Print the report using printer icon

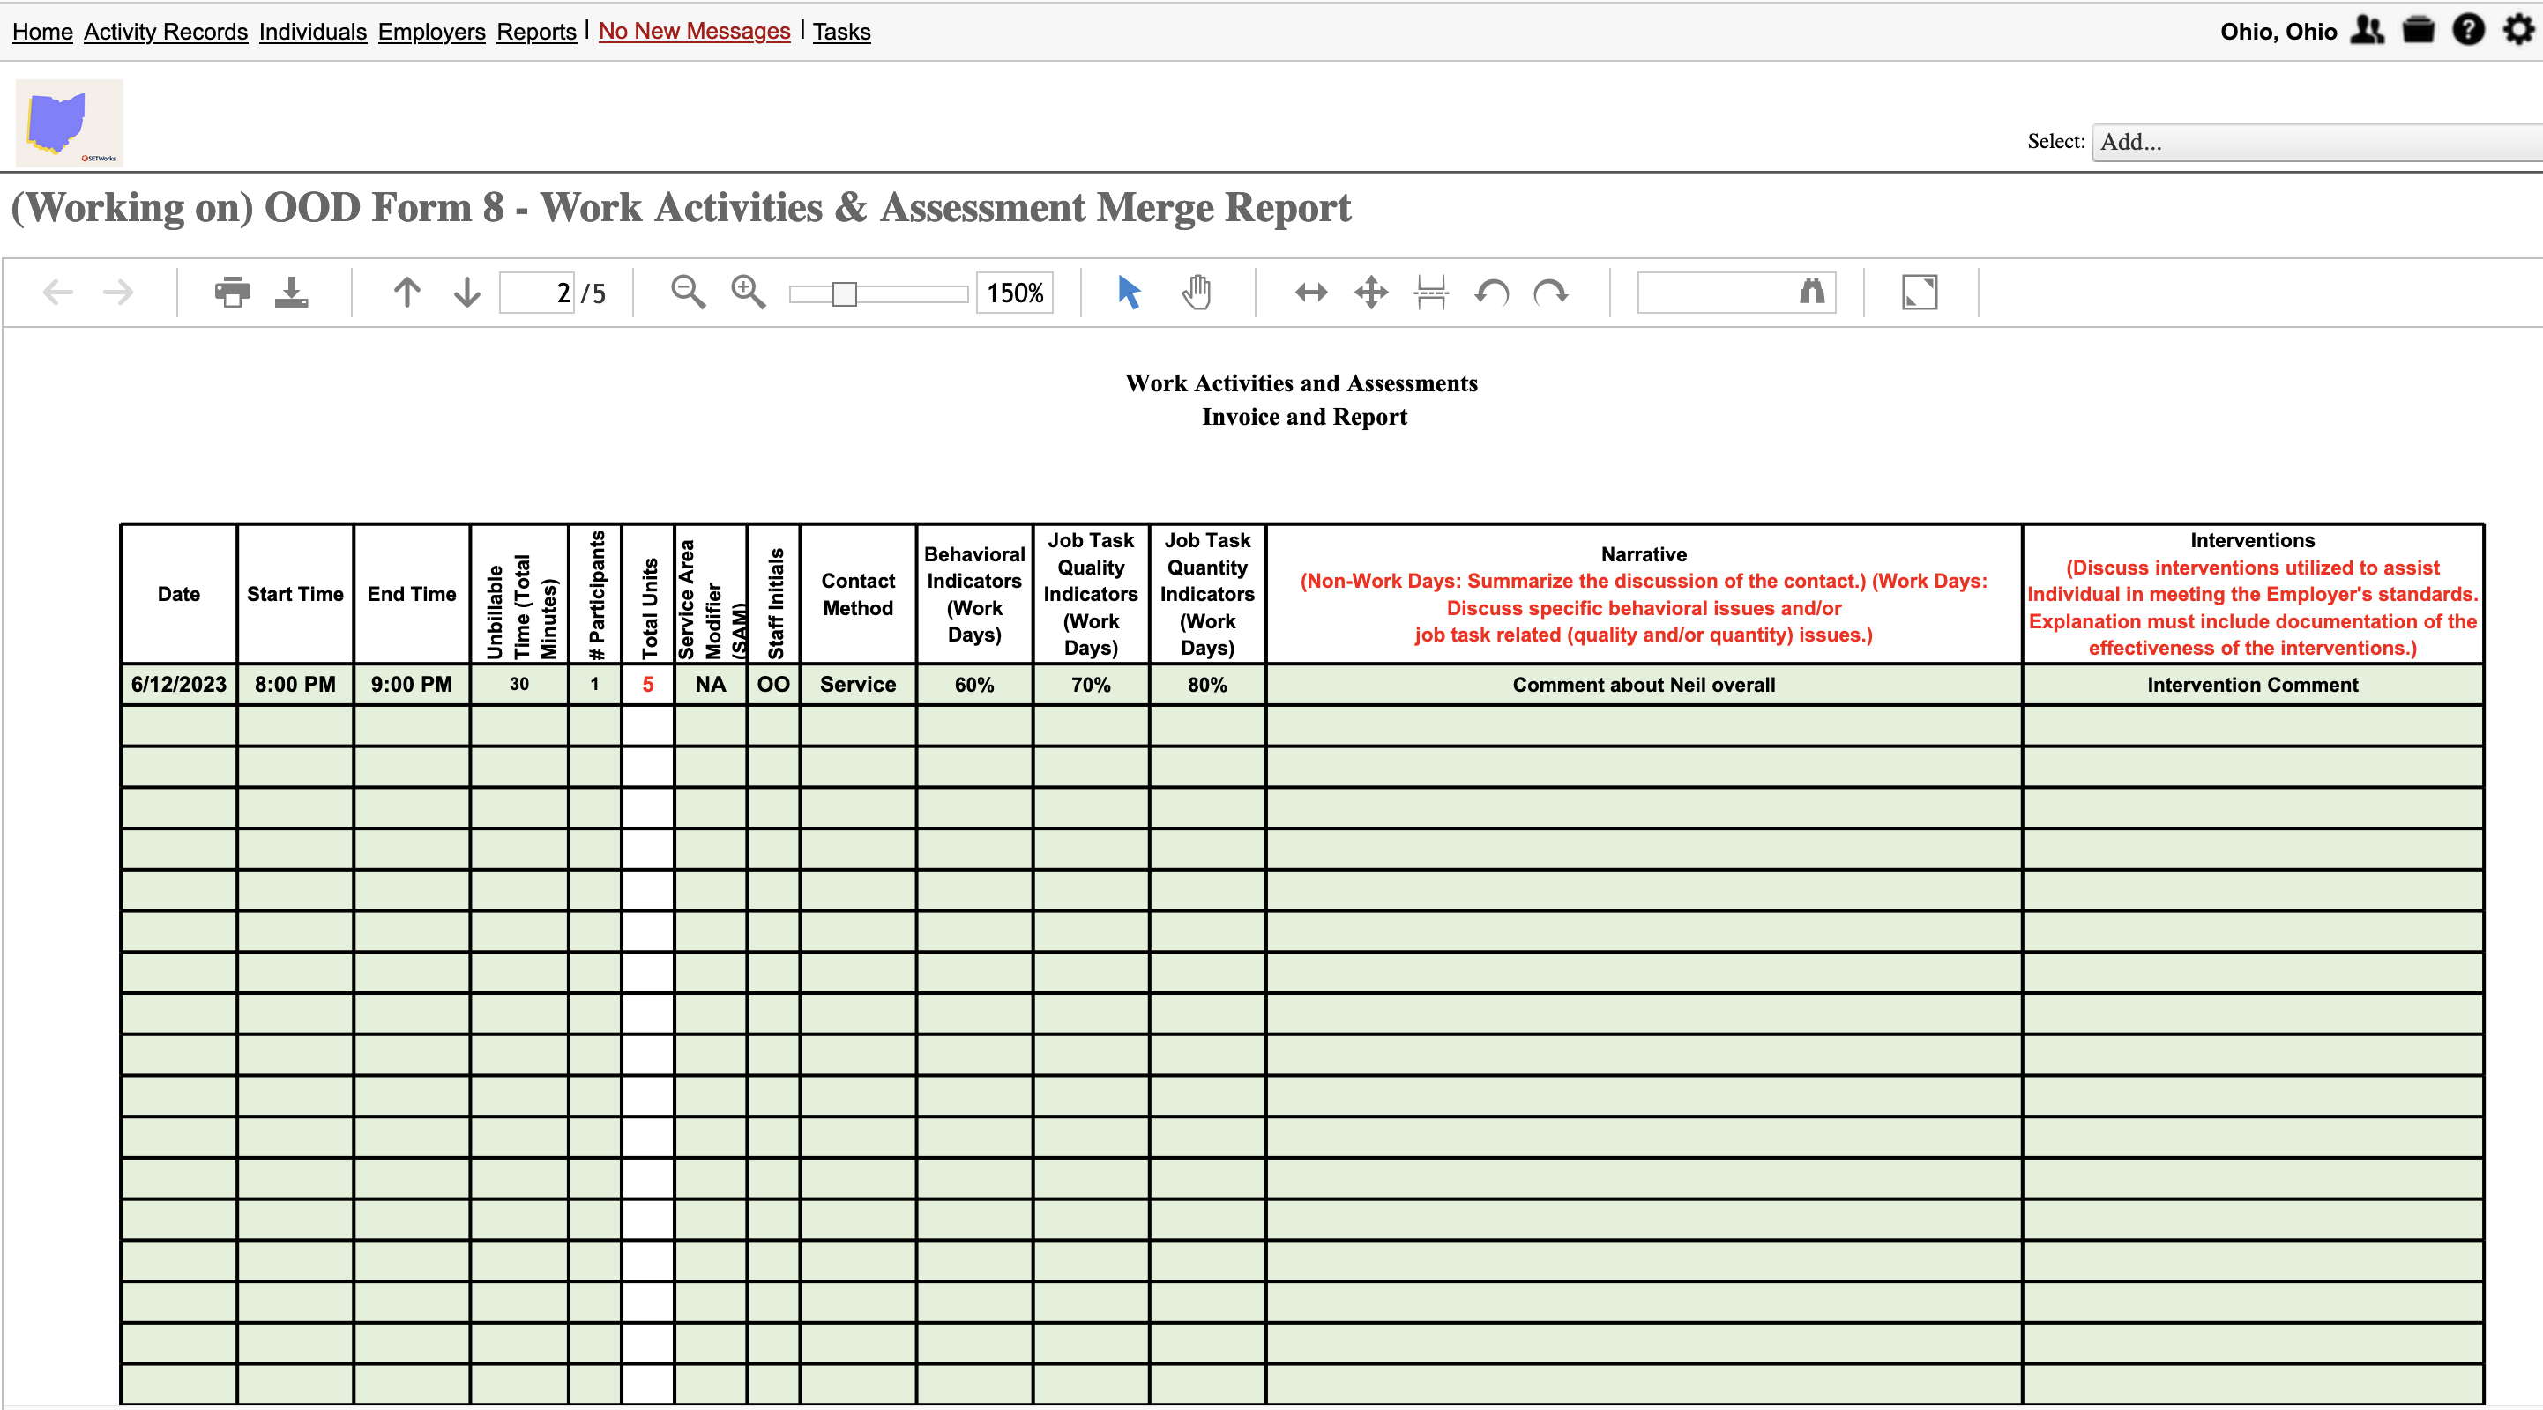tap(232, 292)
